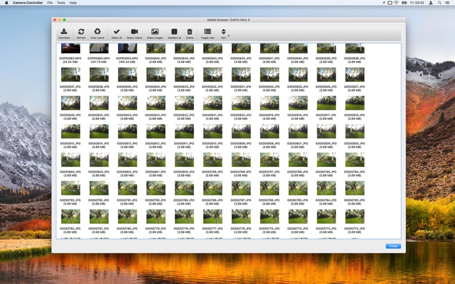Open the File menu
Image resolution: width=455 pixels, height=284 pixels.
coord(50,3)
